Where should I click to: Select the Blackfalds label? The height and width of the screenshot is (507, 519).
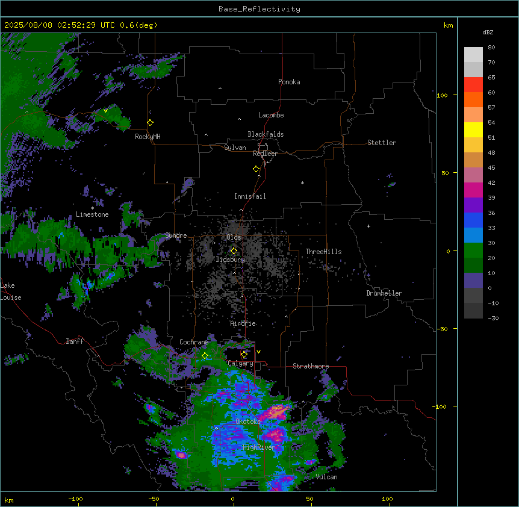click(266, 134)
